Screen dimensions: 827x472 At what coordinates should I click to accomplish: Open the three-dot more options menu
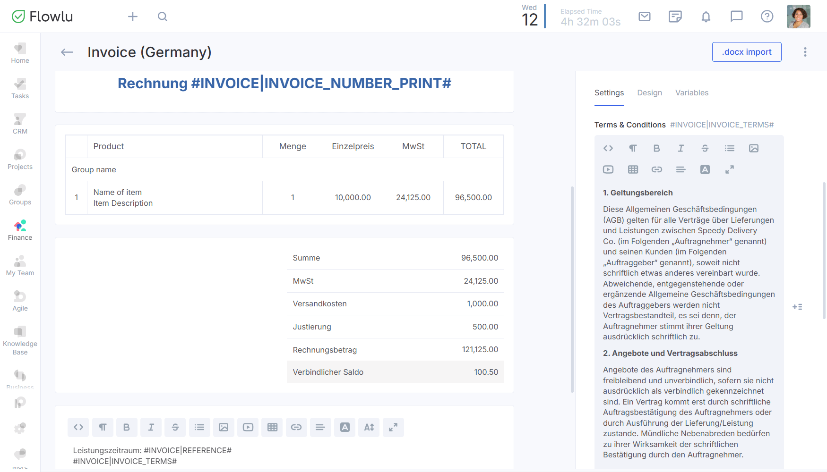coord(805,52)
